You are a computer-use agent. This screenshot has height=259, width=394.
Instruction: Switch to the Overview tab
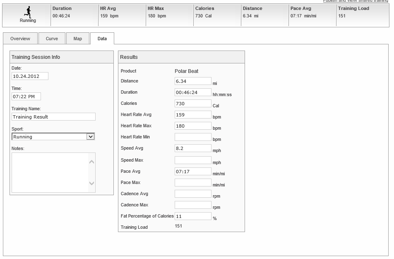(x=19, y=38)
